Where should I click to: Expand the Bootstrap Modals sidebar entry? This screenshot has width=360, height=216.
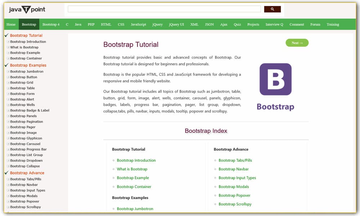[x=9, y=195]
